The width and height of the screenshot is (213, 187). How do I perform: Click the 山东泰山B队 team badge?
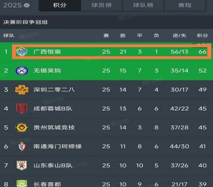[22, 165]
